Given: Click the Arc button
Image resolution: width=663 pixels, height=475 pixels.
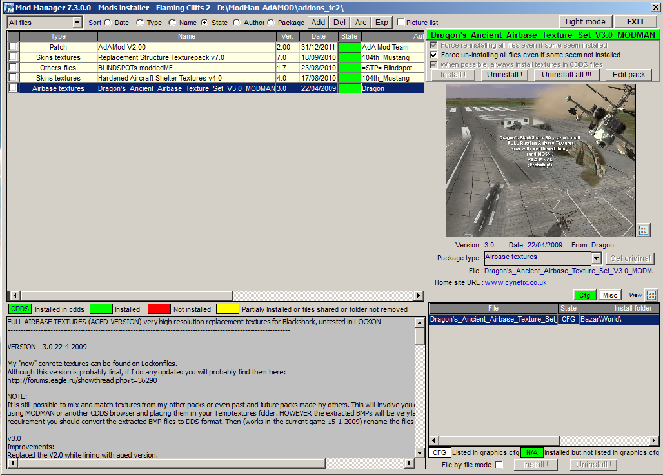Looking at the screenshot, I should point(361,23).
